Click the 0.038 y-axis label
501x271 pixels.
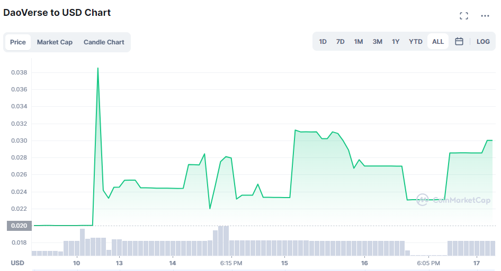click(x=19, y=72)
